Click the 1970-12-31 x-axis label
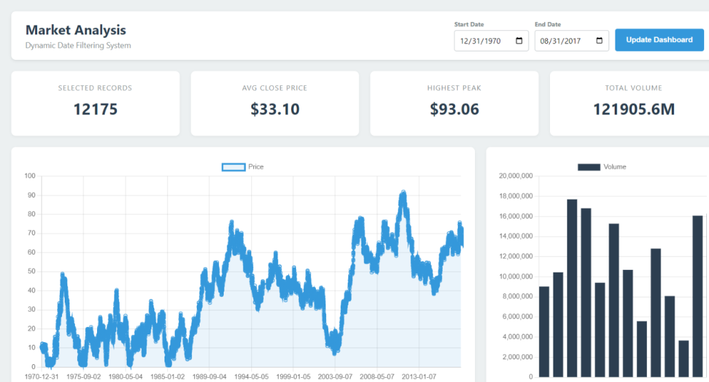Viewport: 709px width, 382px height. (42, 376)
